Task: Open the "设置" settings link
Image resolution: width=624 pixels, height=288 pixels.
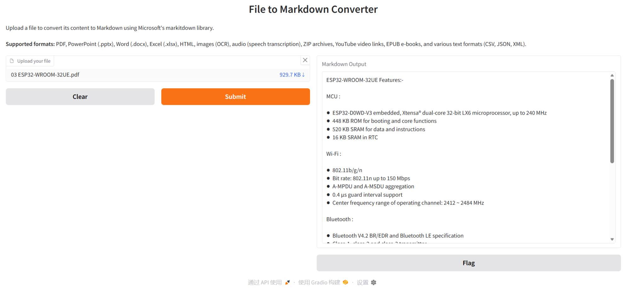Action: tap(362, 282)
